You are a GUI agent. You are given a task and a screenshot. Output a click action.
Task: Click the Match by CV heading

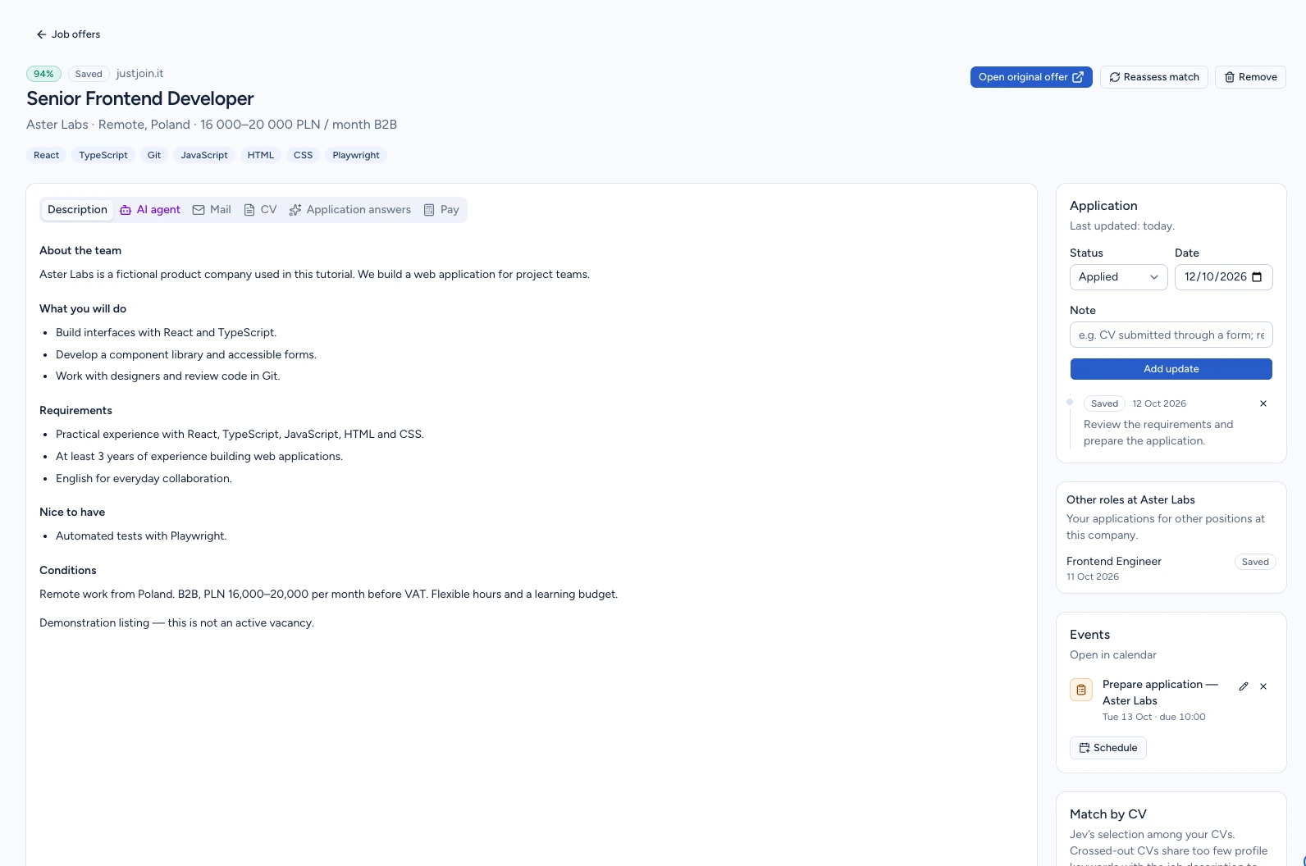[1108, 814]
